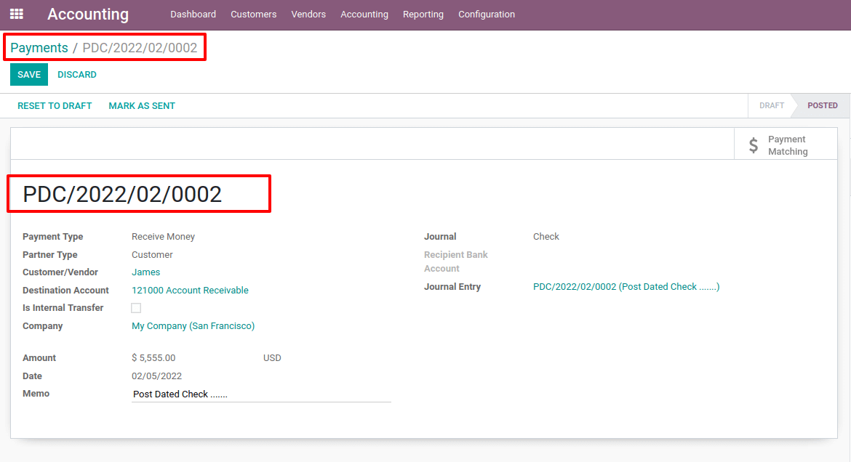Edit the Memo input field

coord(261,394)
